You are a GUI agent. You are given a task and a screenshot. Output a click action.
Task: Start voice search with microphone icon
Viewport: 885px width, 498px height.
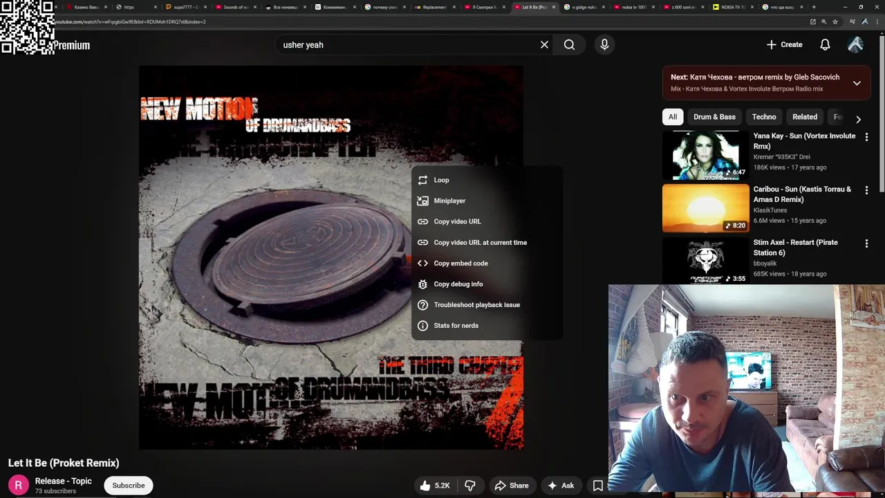coord(604,45)
